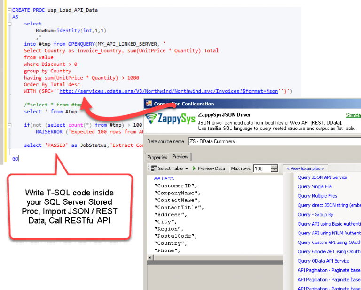Viewport: 361px width, 290px height.
Task: Open Query Multiple Files example
Action: 317,196
